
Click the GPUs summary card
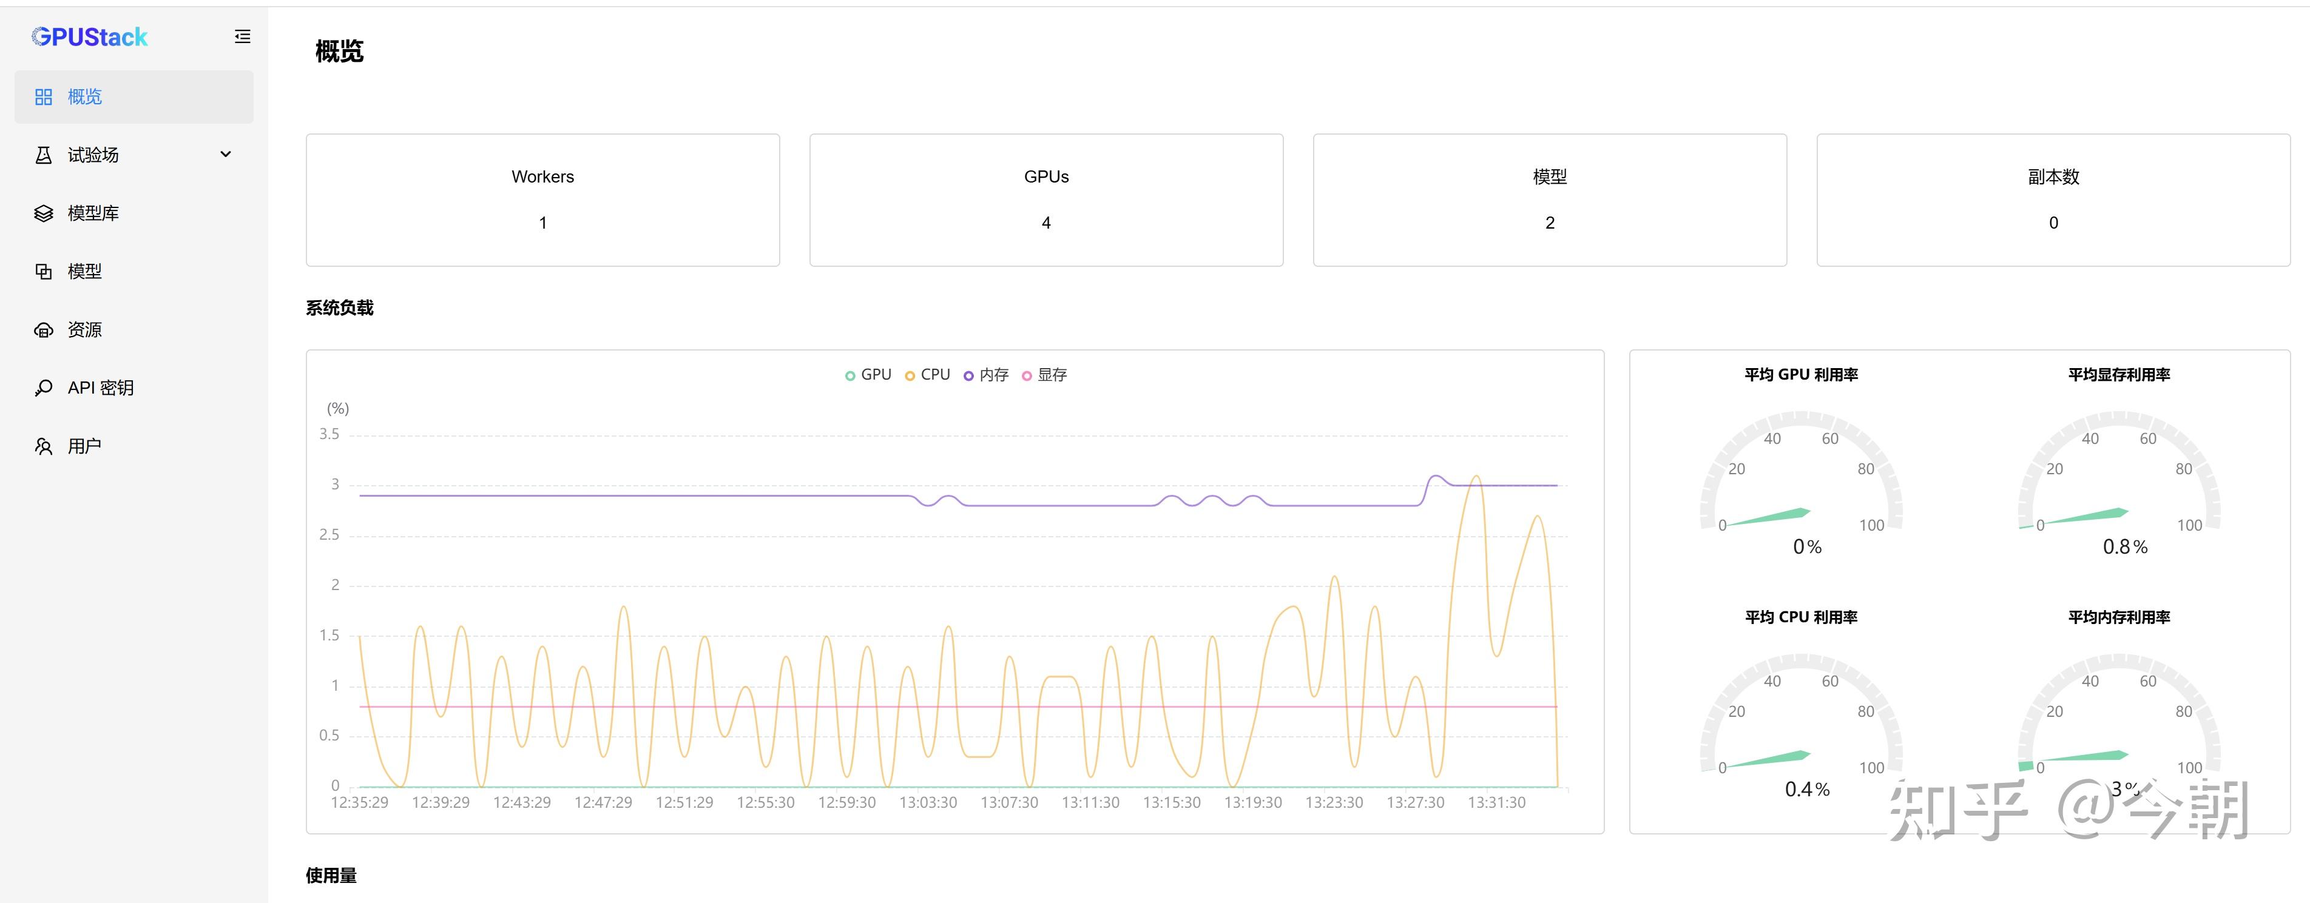1045,200
